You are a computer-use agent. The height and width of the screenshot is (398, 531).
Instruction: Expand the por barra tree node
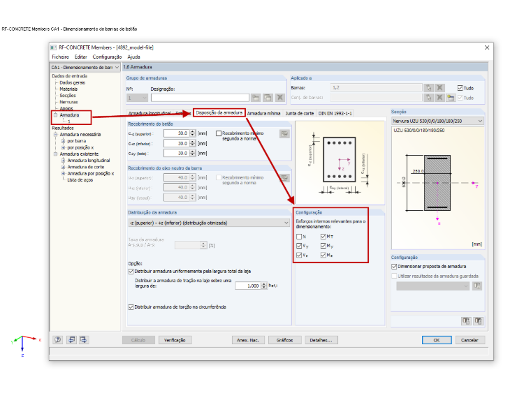tap(63, 141)
